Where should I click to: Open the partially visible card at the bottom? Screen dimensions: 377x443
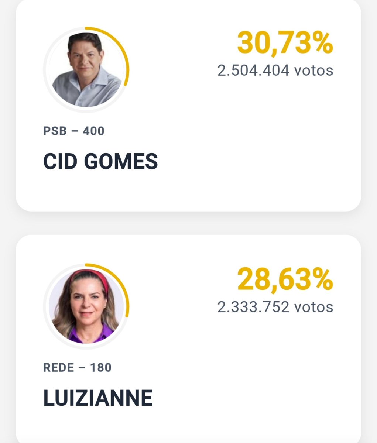coord(188,339)
